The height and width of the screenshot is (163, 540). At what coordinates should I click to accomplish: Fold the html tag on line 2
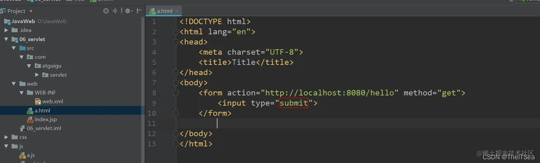175,32
